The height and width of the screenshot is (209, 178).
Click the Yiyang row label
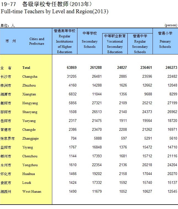coord(28,147)
